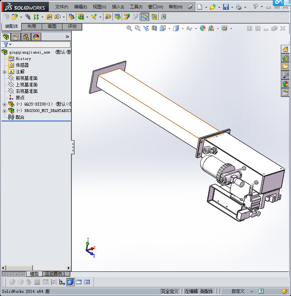
Task: Open PropertyManager tab icon
Action: point(16,37)
